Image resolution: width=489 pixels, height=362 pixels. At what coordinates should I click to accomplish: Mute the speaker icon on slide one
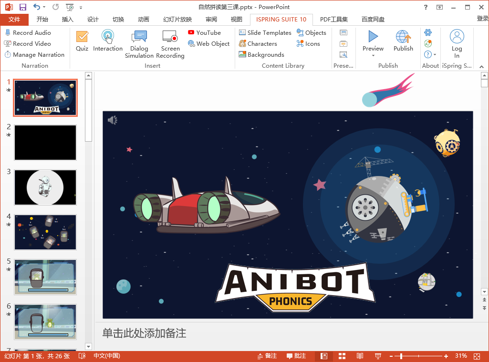[x=113, y=120]
